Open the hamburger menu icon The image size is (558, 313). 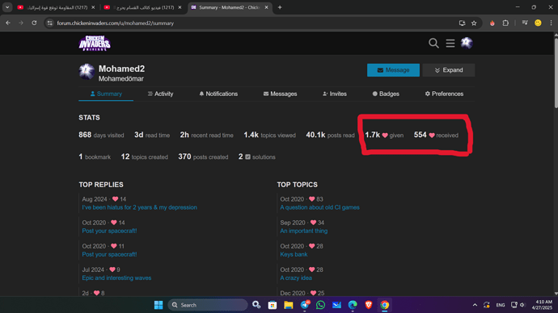tap(450, 44)
